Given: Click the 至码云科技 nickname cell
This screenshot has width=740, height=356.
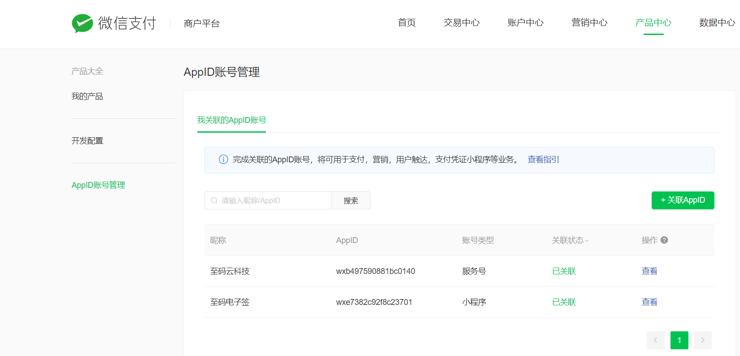Looking at the screenshot, I should [x=230, y=271].
